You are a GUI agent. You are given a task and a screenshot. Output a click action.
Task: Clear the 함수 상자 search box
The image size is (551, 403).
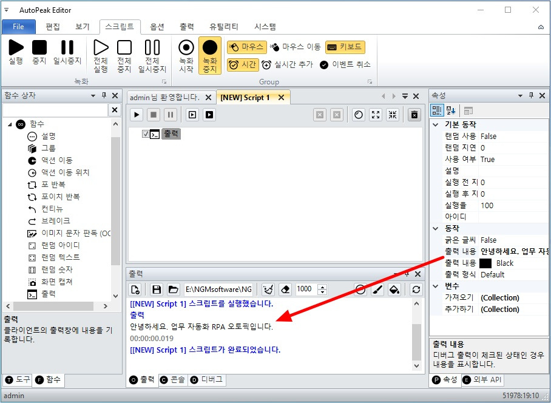(115, 110)
